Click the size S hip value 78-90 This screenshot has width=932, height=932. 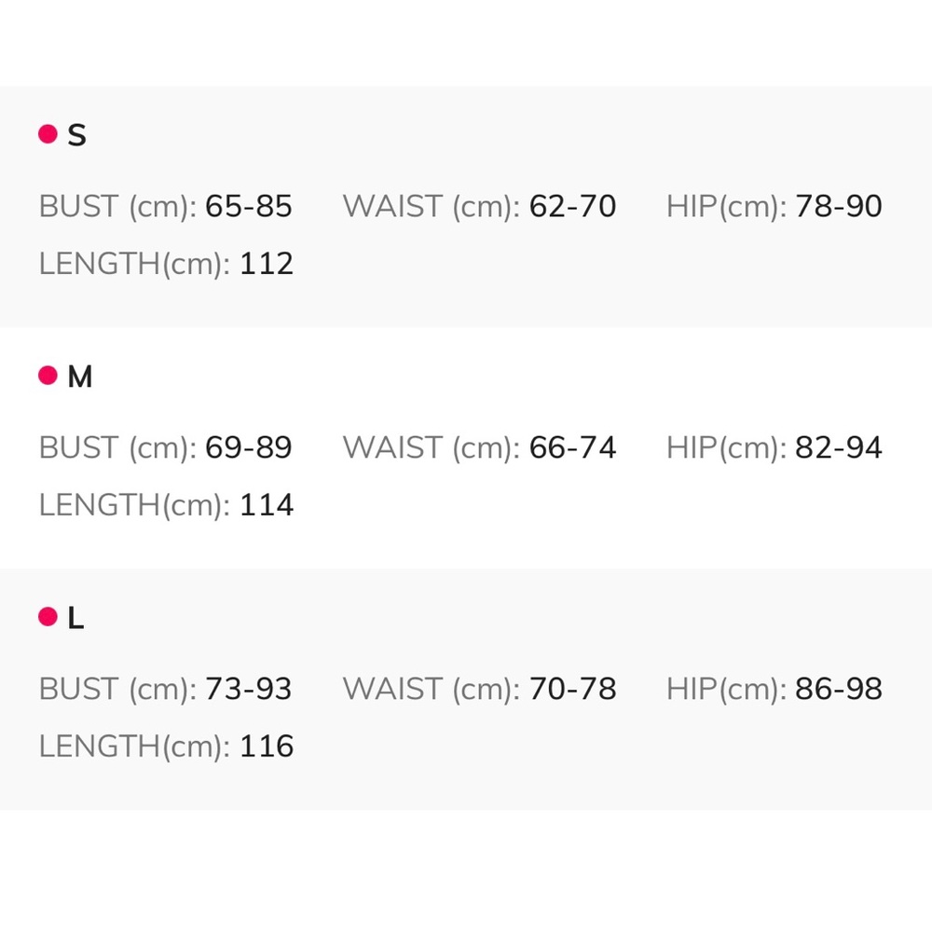click(838, 207)
